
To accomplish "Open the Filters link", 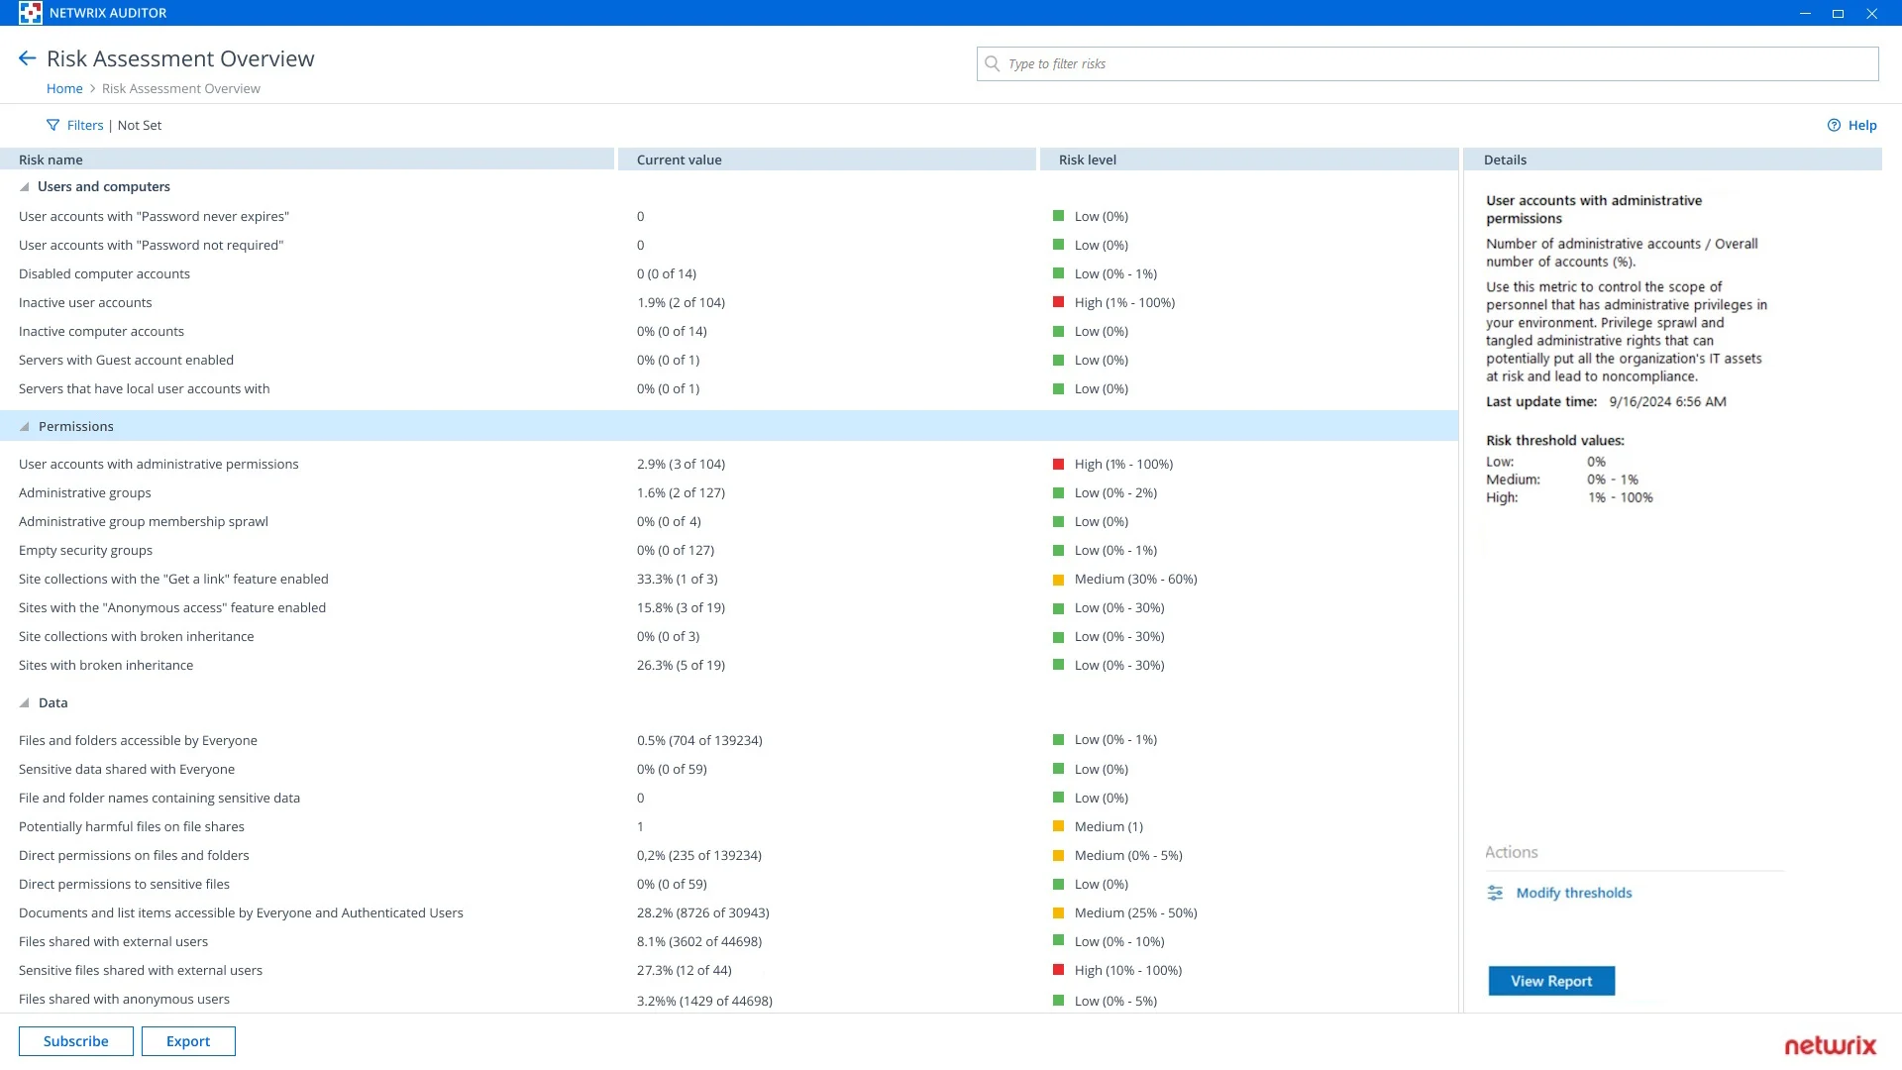I will 85,126.
